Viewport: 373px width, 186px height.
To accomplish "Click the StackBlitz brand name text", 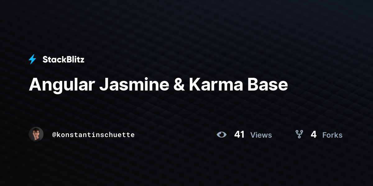I will [63, 60].
